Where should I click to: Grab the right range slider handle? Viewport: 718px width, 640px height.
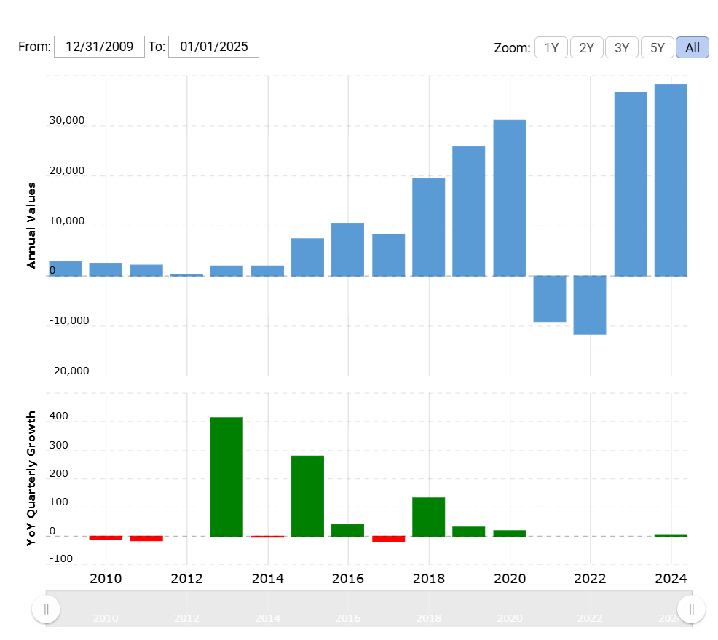691,609
